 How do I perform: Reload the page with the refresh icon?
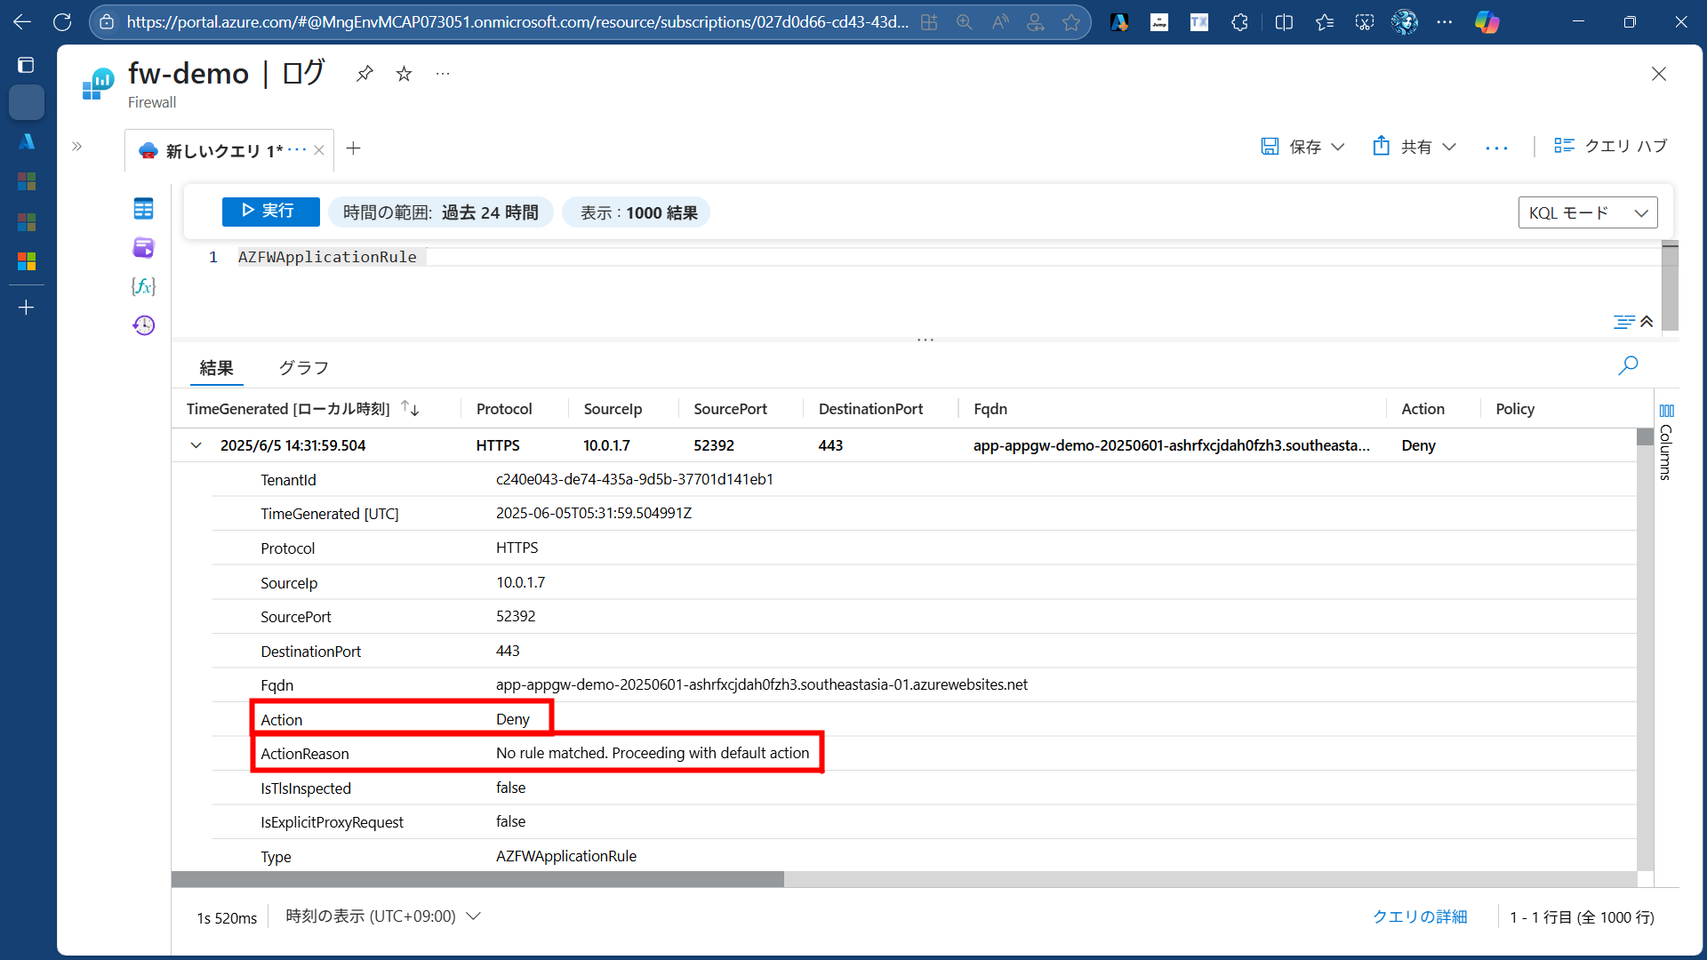tap(62, 22)
